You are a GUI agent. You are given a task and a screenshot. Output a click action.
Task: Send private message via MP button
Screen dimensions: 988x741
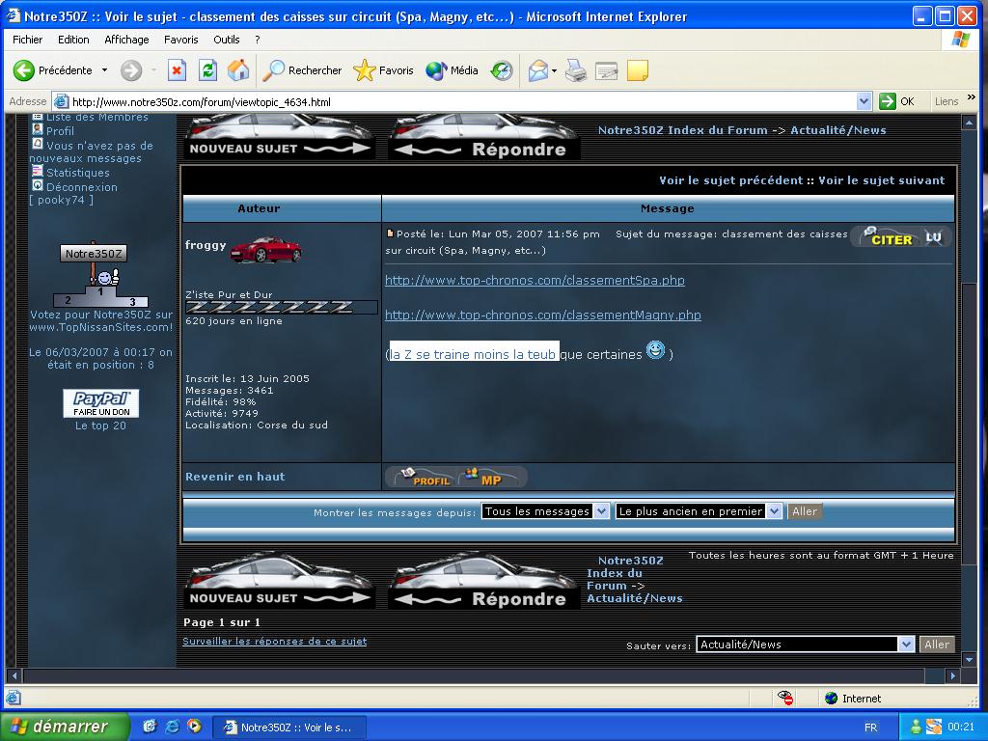tap(490, 477)
